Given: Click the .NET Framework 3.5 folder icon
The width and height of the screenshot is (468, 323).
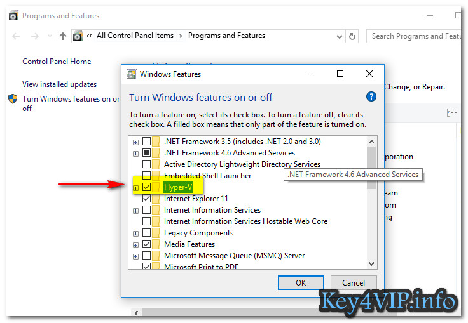Looking at the screenshot, I should click(156, 142).
